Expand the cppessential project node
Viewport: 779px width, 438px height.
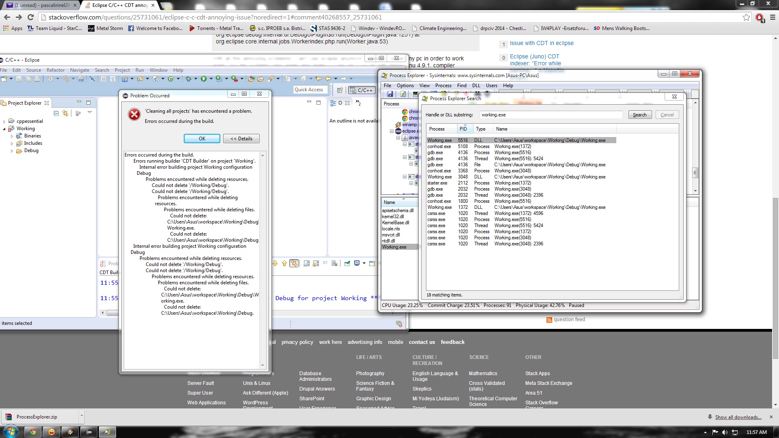point(4,122)
